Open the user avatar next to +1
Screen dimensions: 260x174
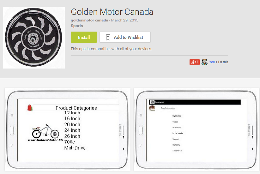click(x=205, y=62)
